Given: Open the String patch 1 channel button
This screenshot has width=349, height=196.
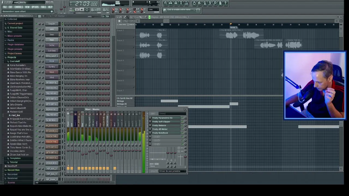Looking at the screenshot, I should tap(52, 56).
